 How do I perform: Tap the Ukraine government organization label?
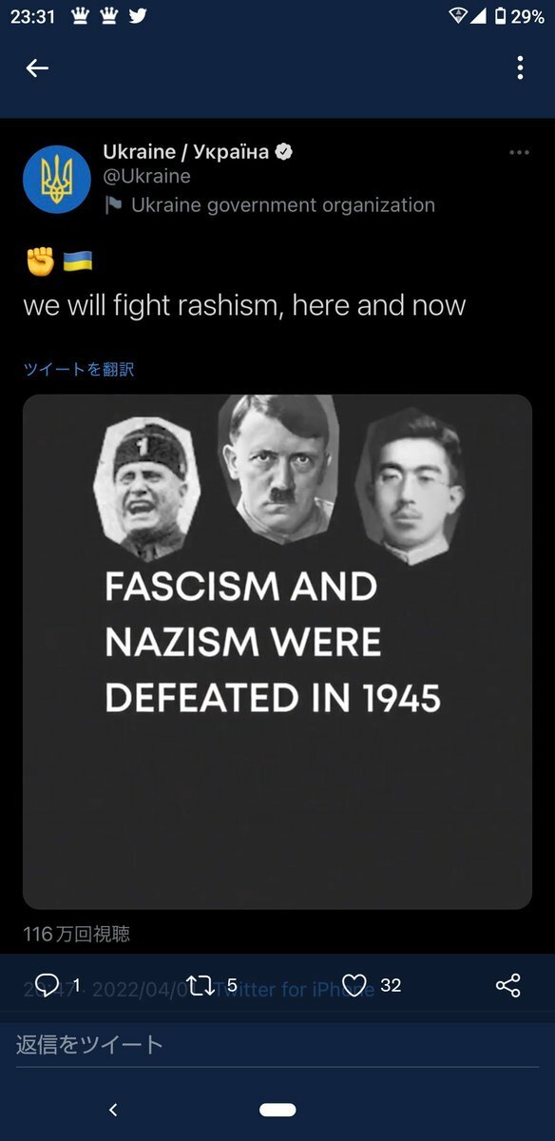tap(283, 205)
